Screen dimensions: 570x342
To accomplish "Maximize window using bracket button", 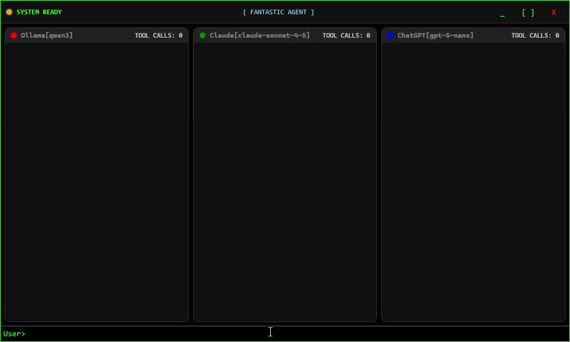I will pos(528,13).
